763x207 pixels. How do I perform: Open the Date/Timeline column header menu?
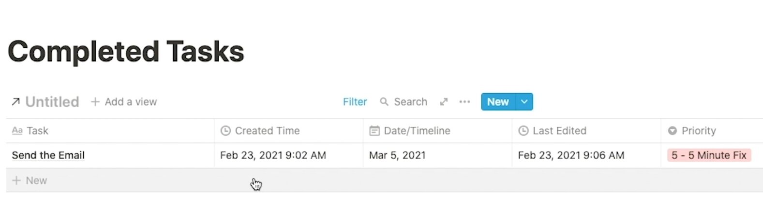pyautogui.click(x=437, y=131)
